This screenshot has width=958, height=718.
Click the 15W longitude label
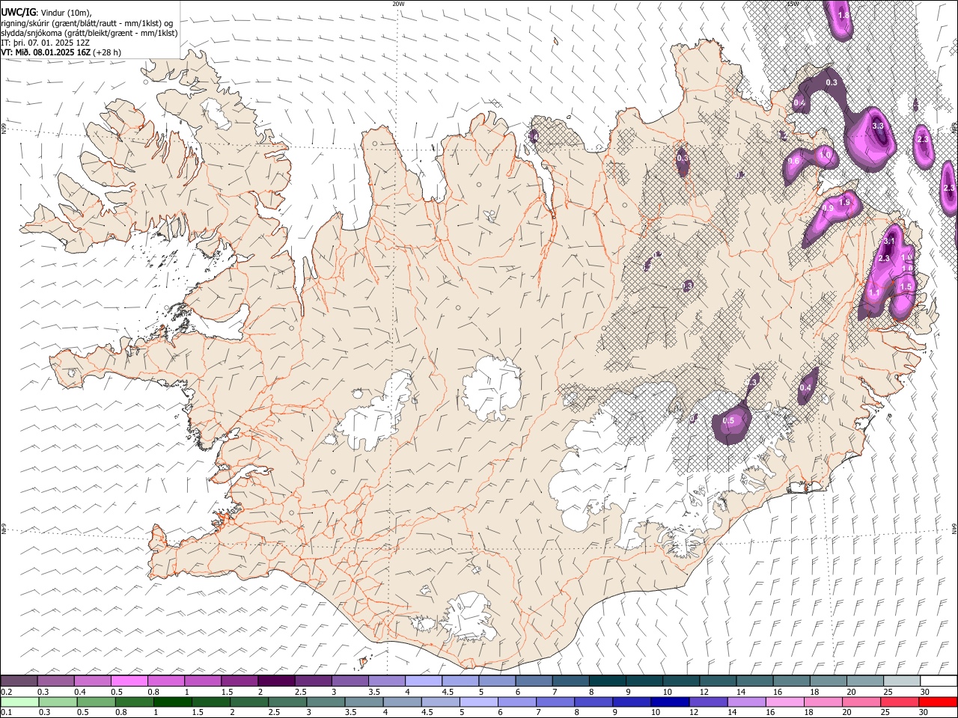coord(793,4)
